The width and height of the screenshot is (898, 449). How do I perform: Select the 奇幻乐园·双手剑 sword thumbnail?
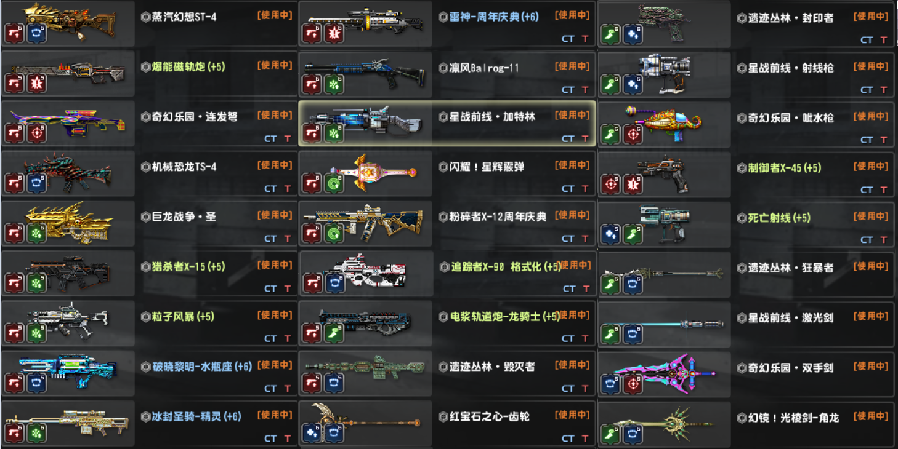click(664, 373)
